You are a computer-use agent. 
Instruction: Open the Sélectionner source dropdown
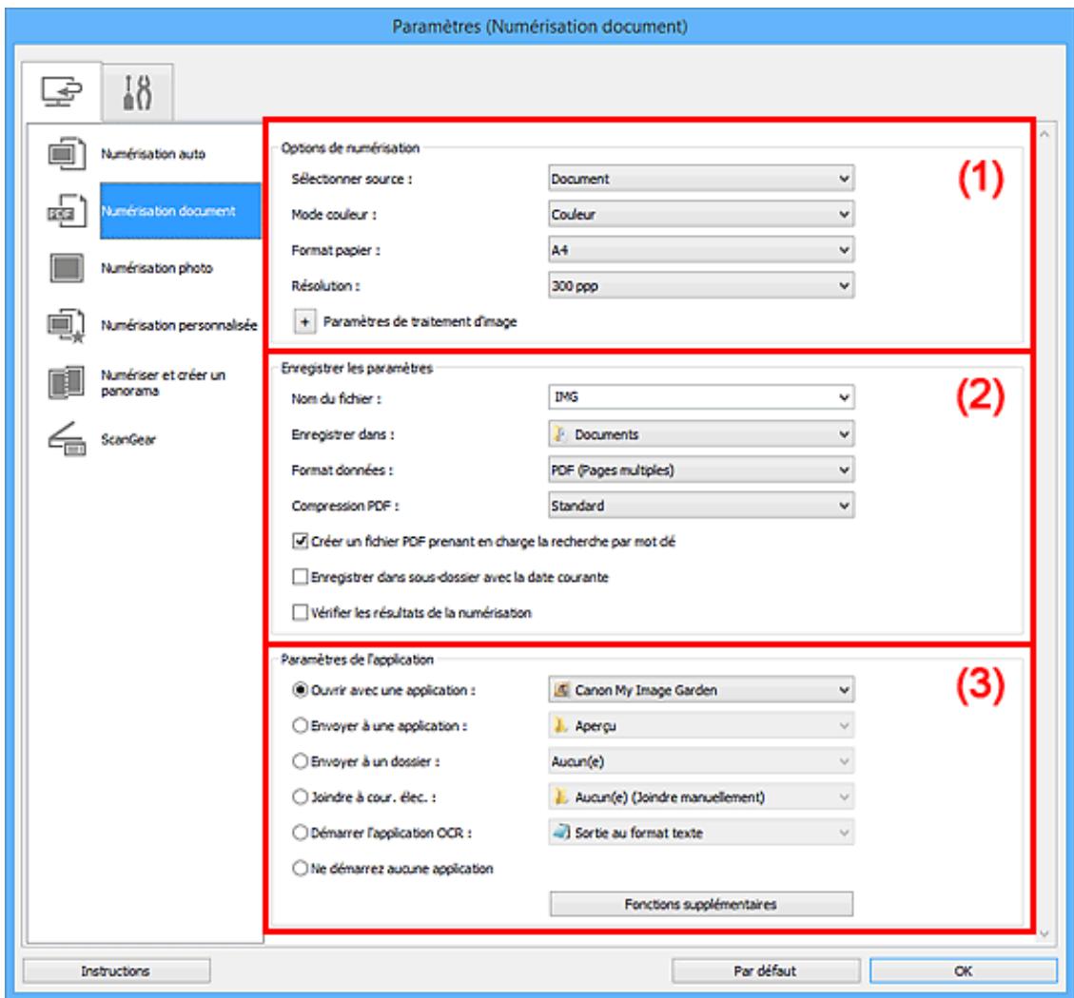(x=701, y=179)
